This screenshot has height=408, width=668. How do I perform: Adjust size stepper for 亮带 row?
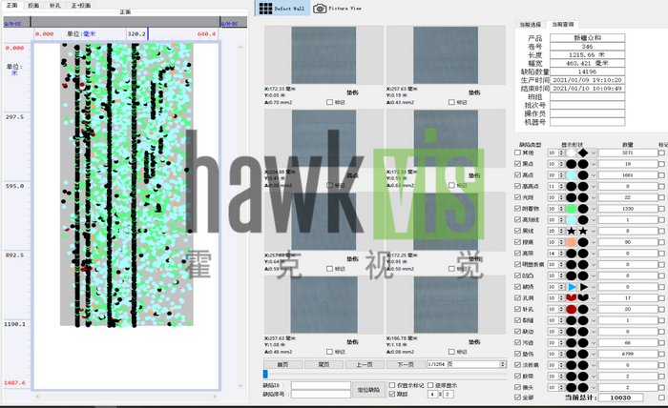(561, 254)
